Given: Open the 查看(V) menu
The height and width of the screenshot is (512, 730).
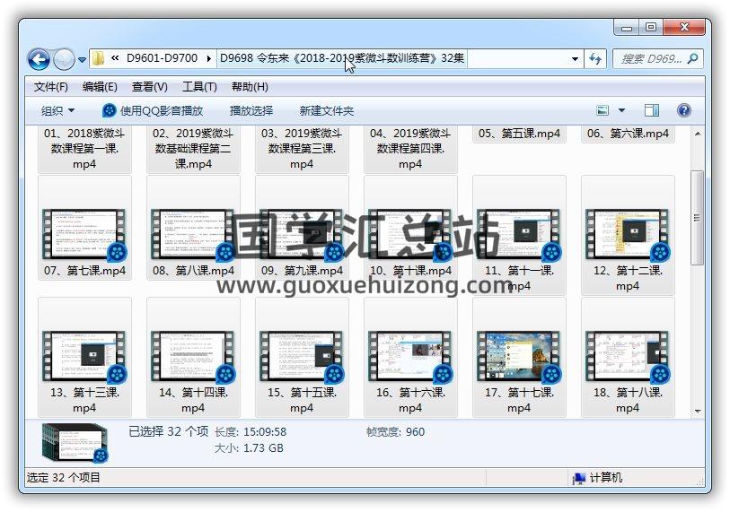Looking at the screenshot, I should (149, 86).
